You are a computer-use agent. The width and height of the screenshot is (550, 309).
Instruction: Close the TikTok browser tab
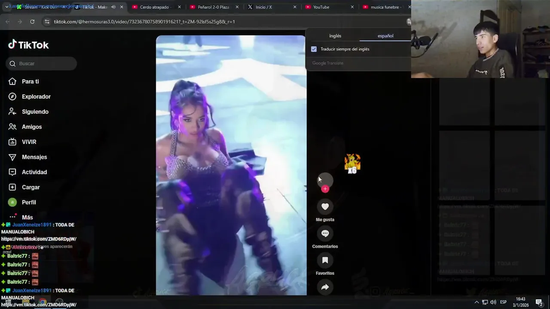tap(122, 7)
